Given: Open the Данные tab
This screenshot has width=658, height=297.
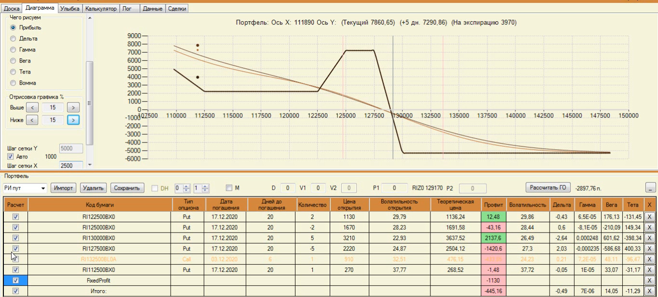Looking at the screenshot, I should click(152, 9).
